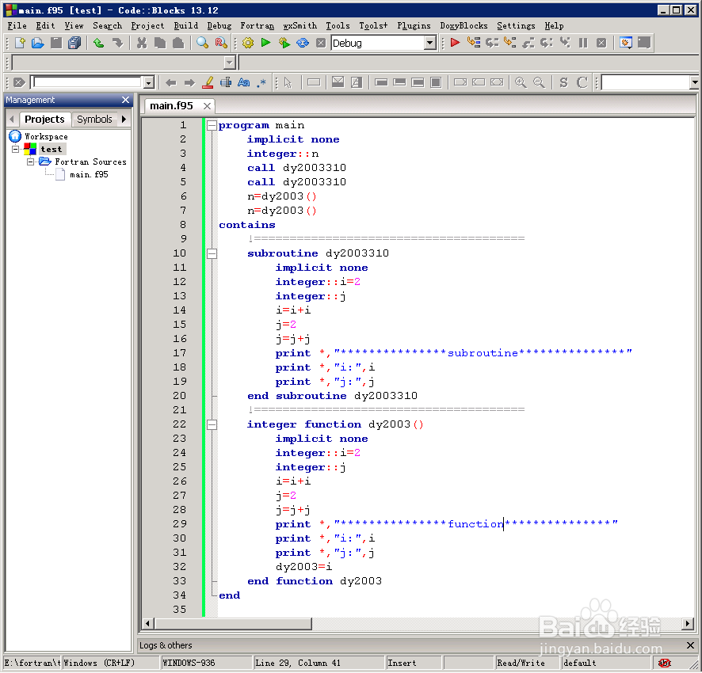The height and width of the screenshot is (673, 702).
Task: Open the code completion scope dropdown
Action: (x=229, y=63)
